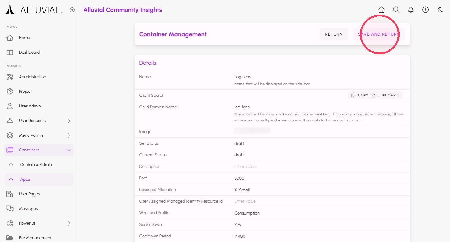450x242 pixels.
Task: Click the Menu Admin layers icon
Action: click(10, 135)
